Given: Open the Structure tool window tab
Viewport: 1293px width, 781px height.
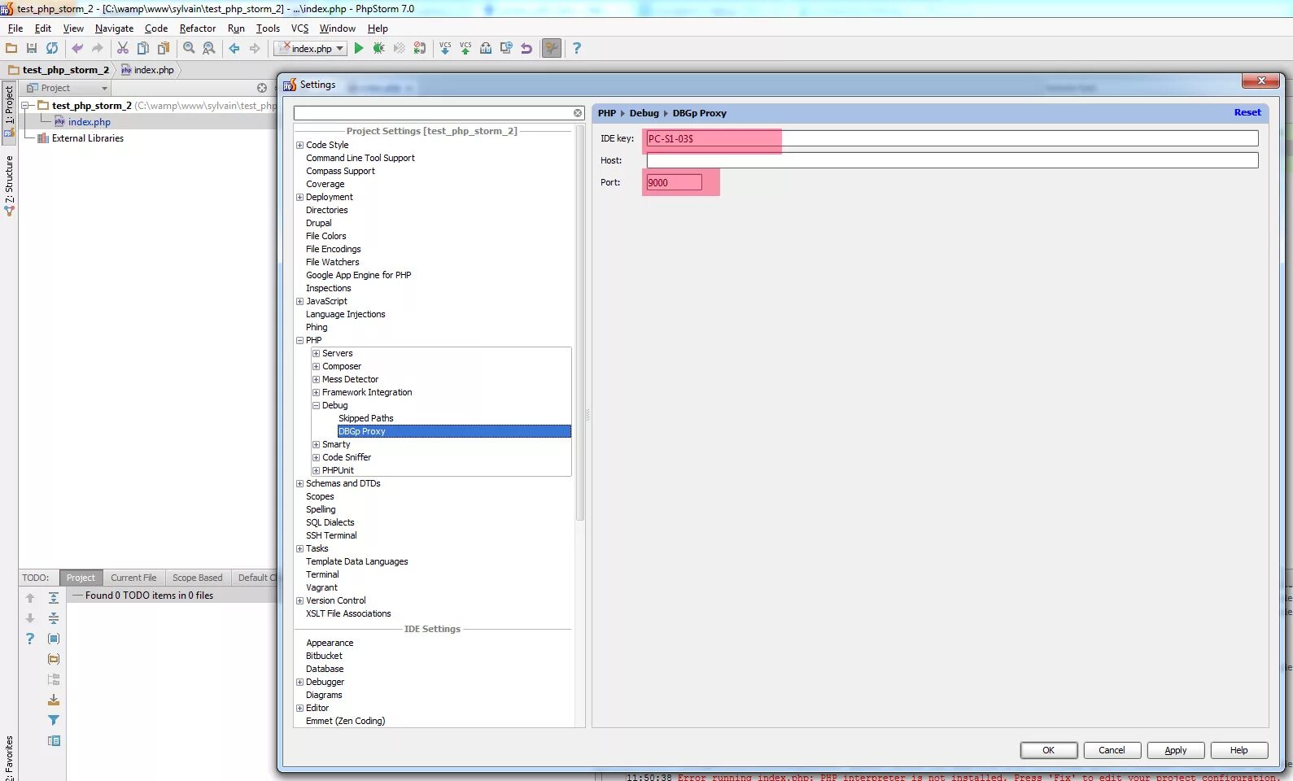Looking at the screenshot, I should [x=9, y=185].
